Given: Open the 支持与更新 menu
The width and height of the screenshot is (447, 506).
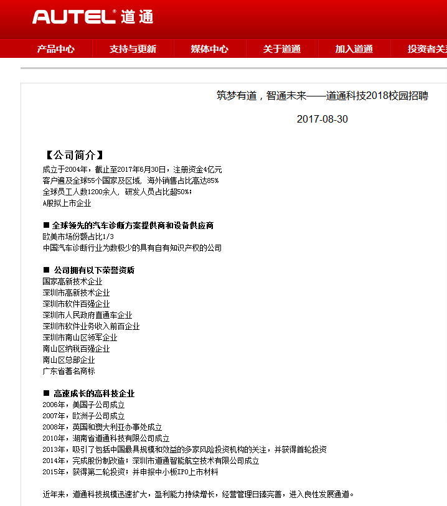Looking at the screenshot, I should (133, 49).
